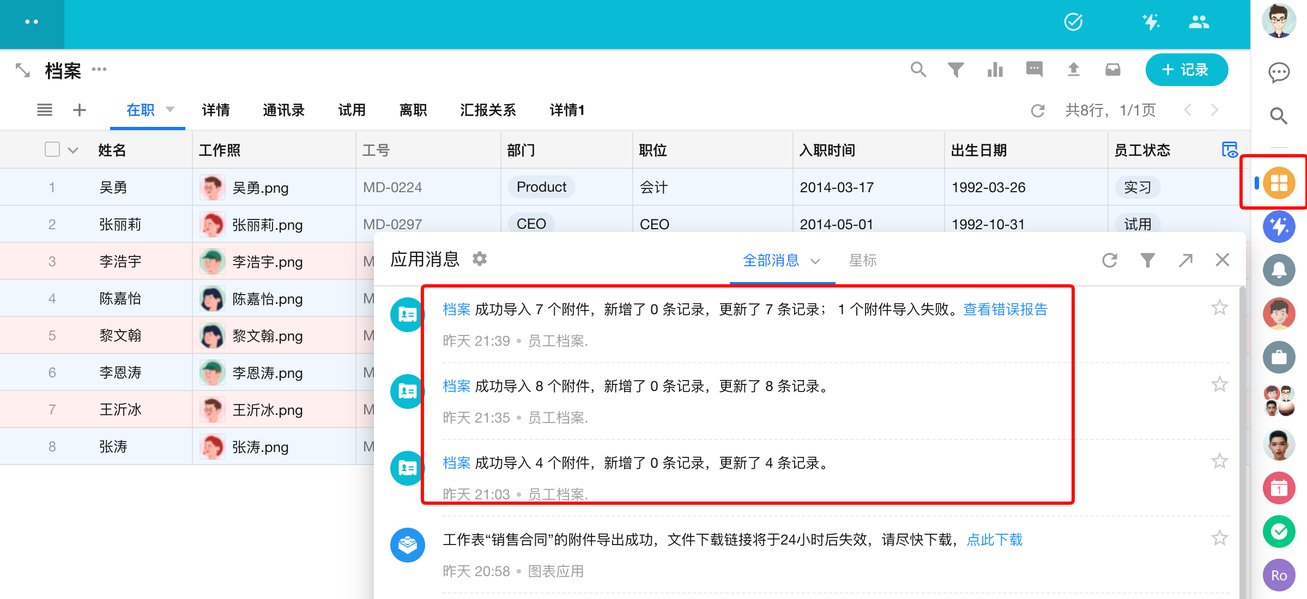Refresh the application messages list
The width and height of the screenshot is (1307, 599).
pos(1110,260)
